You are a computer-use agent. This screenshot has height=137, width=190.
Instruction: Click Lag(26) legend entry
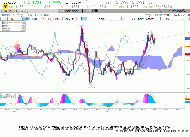tap(13, 27)
